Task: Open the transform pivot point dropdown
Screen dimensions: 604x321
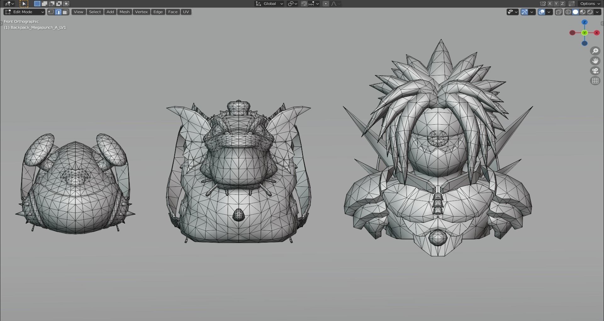Action: pyautogui.click(x=292, y=4)
